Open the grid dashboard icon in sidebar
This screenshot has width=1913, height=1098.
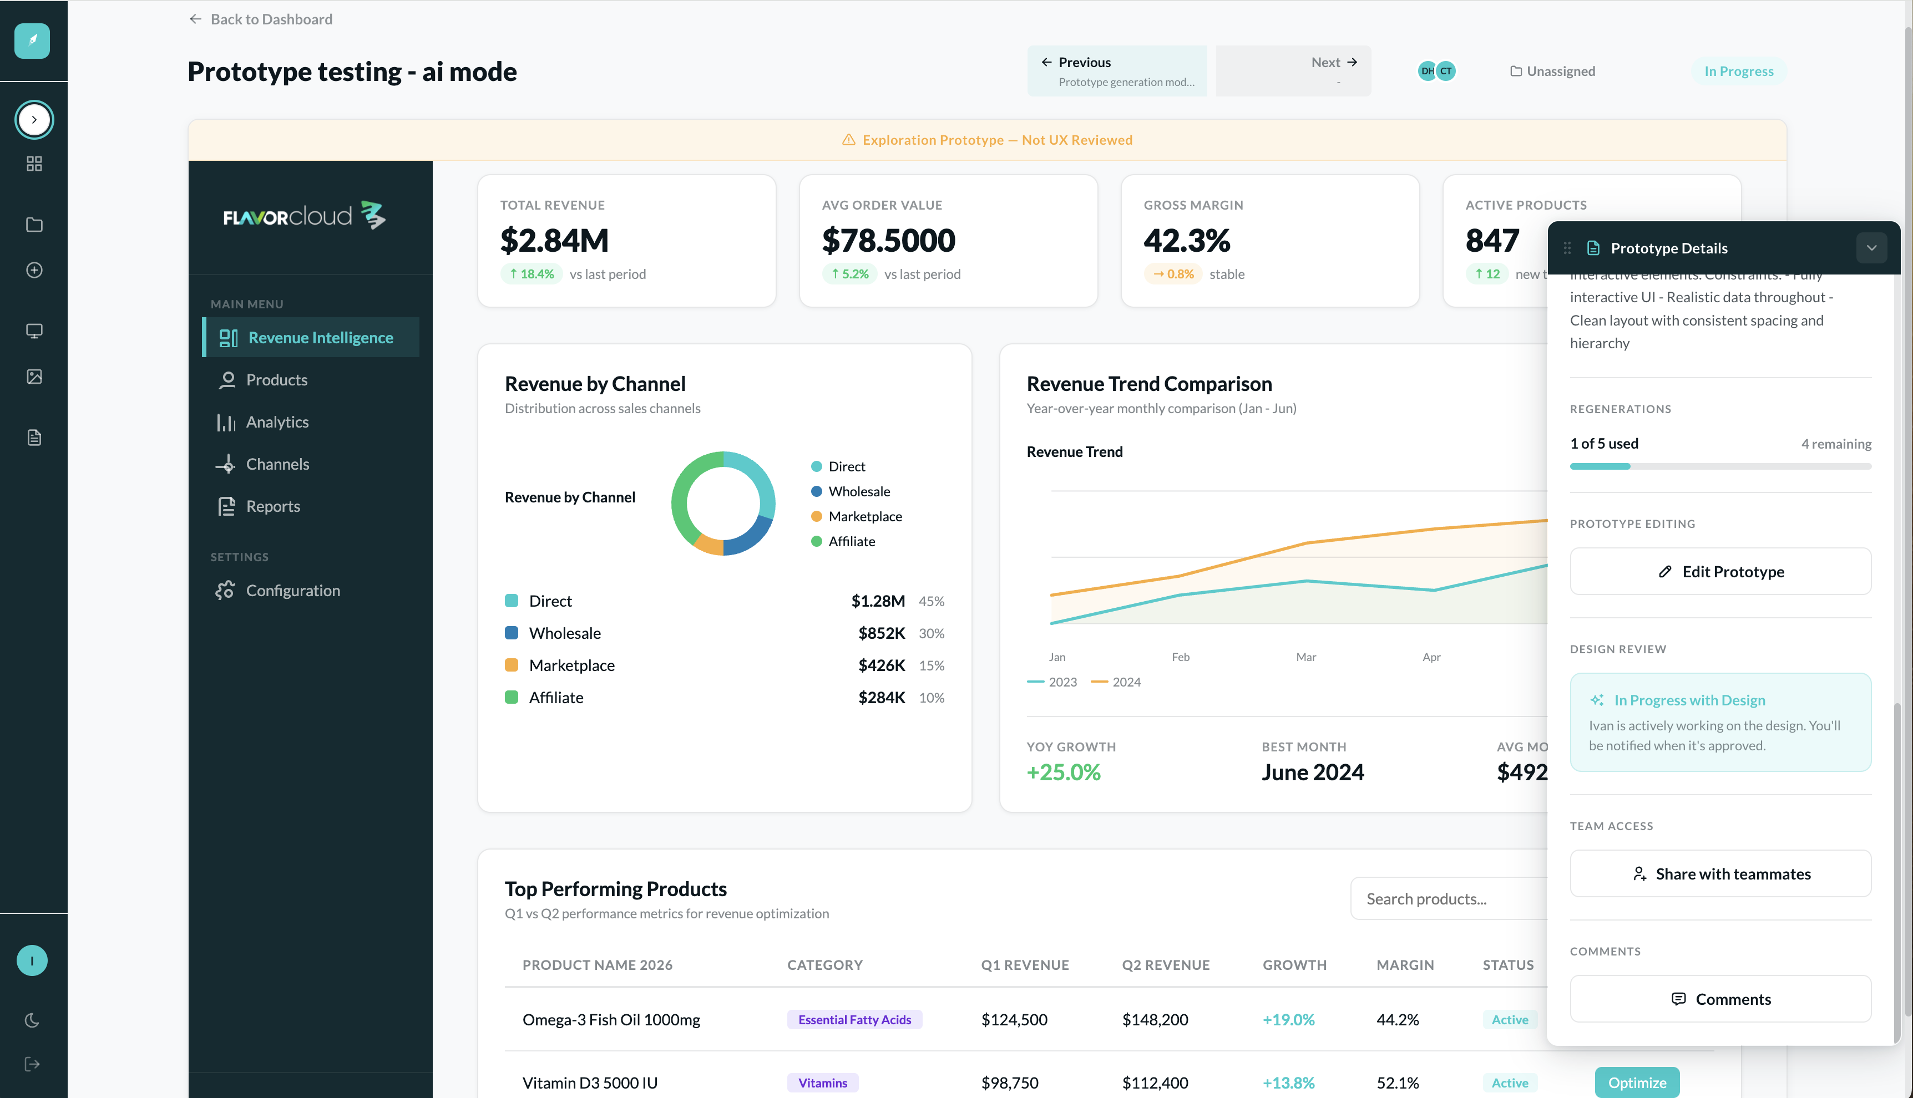click(34, 164)
